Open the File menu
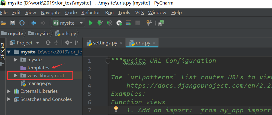272x115 pixels. click(4, 13)
